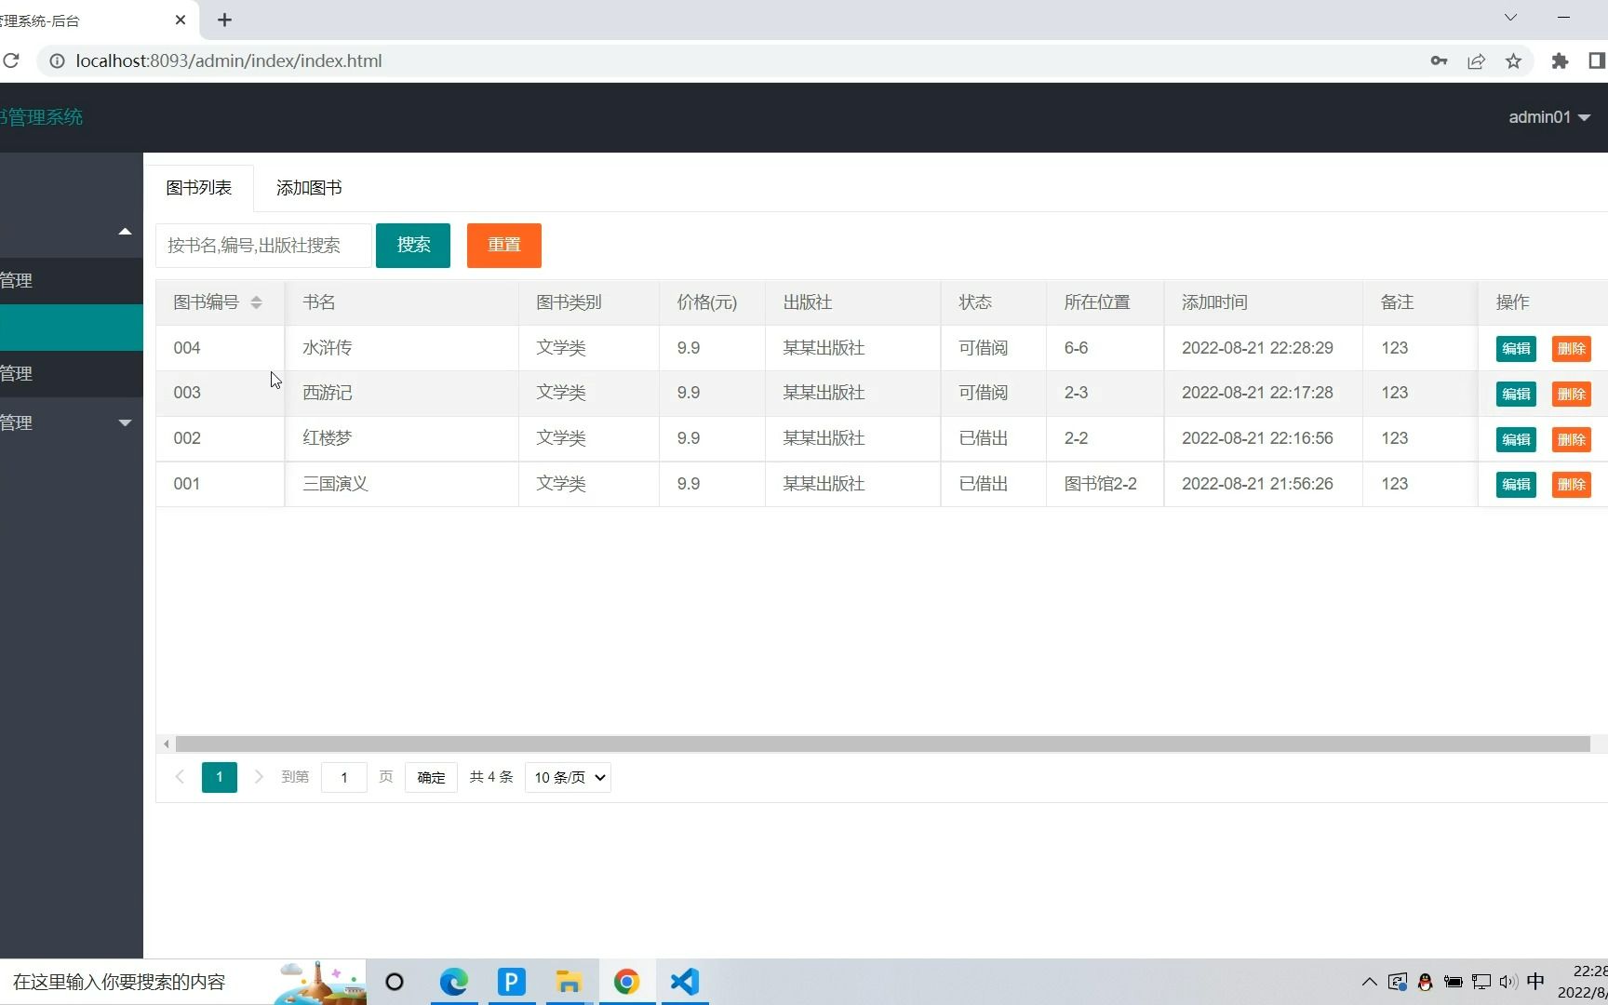
Task: Click the battery tray icon
Action: click(x=1453, y=982)
